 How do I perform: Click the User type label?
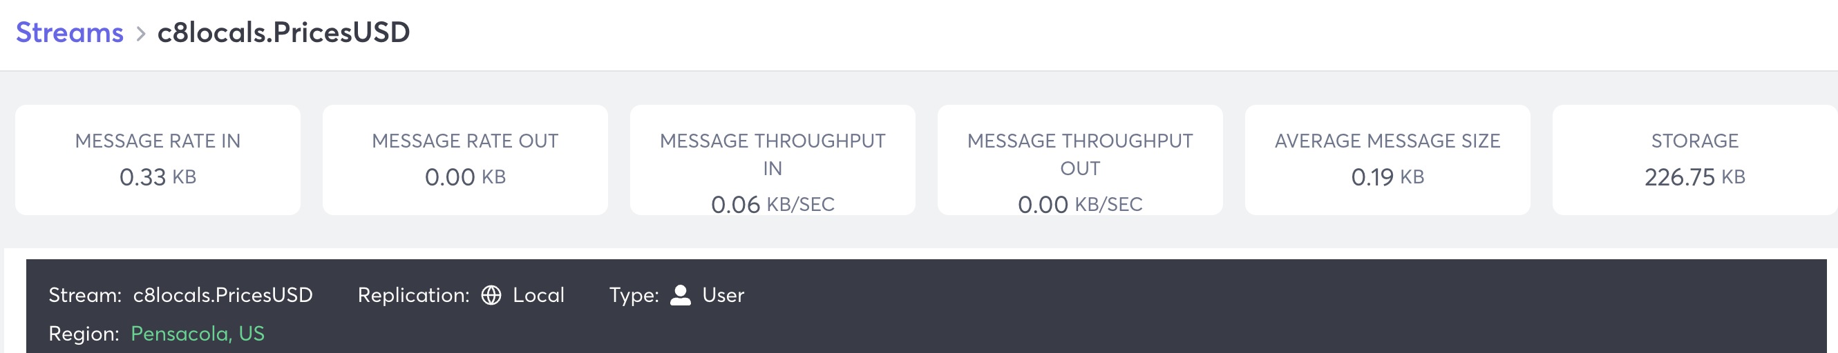(x=723, y=294)
